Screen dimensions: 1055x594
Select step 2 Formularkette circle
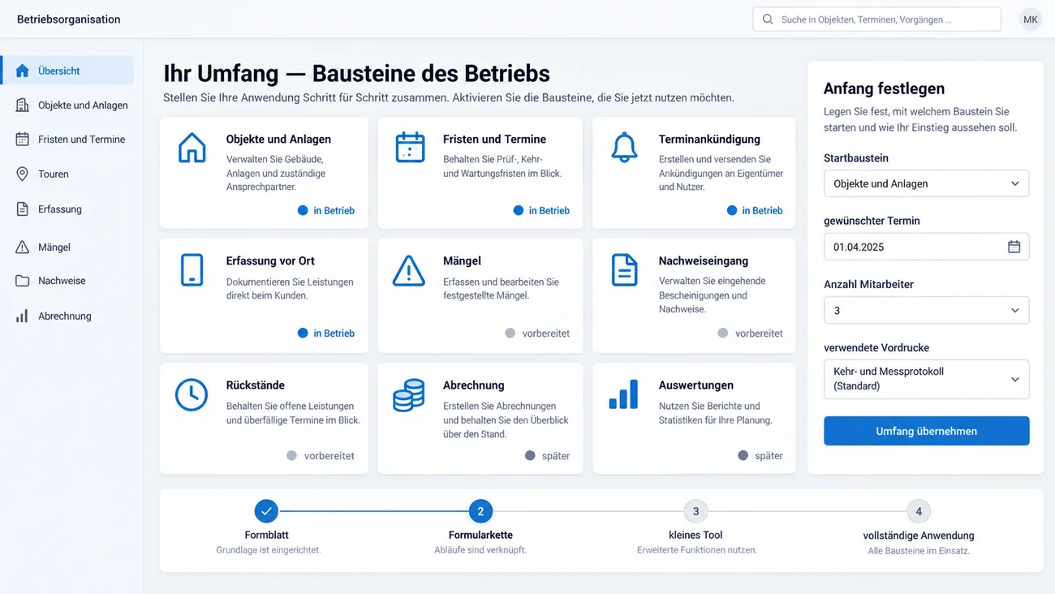pos(480,511)
